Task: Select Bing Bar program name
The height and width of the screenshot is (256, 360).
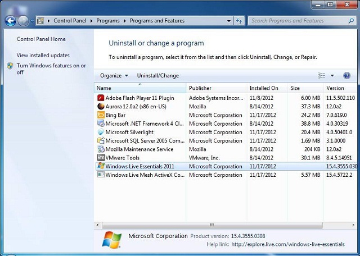Action: coord(115,115)
